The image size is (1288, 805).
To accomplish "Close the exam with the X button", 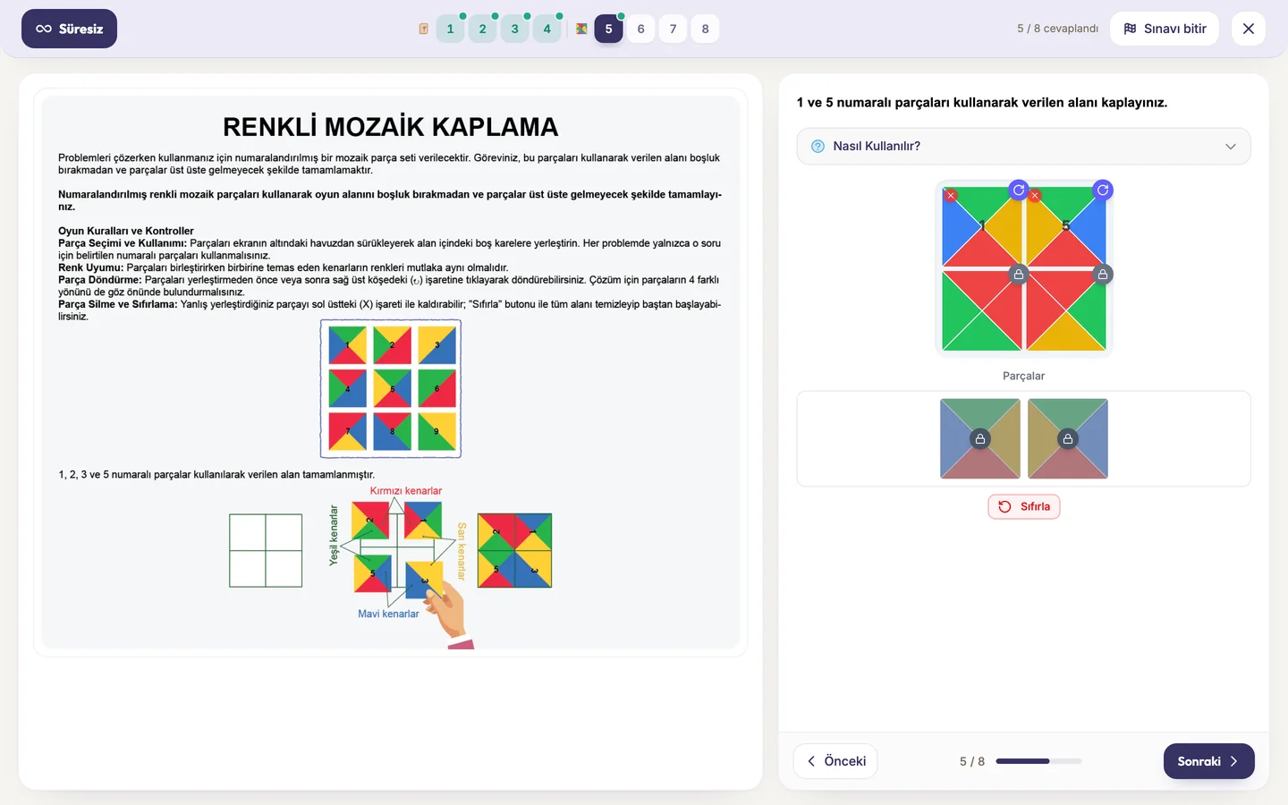I will click(1249, 29).
